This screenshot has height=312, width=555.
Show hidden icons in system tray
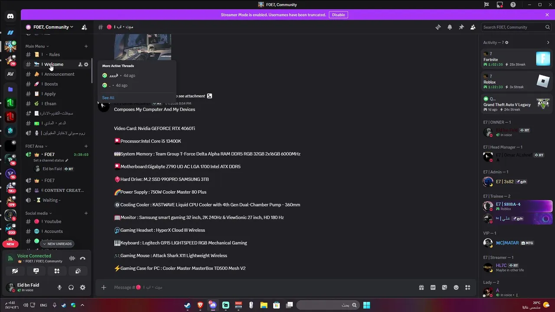point(82,305)
